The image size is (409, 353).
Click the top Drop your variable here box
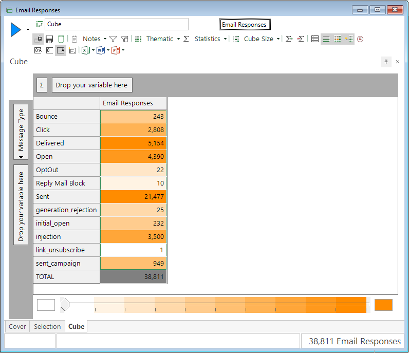[92, 85]
